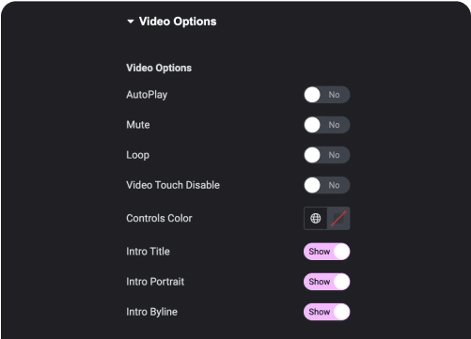Click the Intro Title label
The height and width of the screenshot is (339, 471).
coord(148,252)
